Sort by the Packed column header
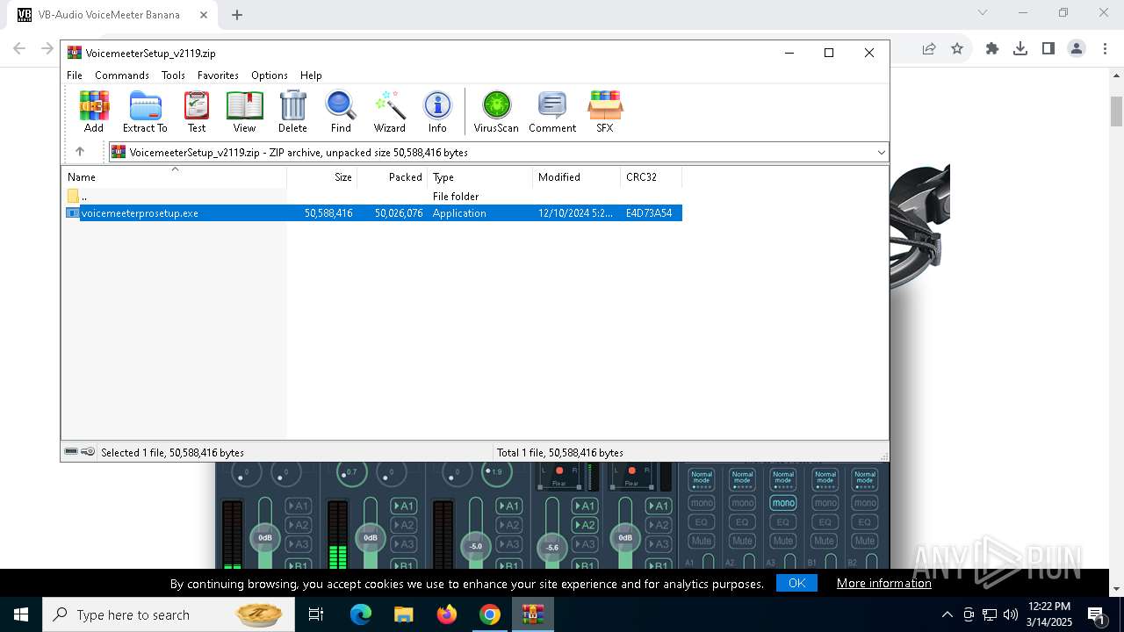Viewport: 1124px width, 632px height. point(393,177)
